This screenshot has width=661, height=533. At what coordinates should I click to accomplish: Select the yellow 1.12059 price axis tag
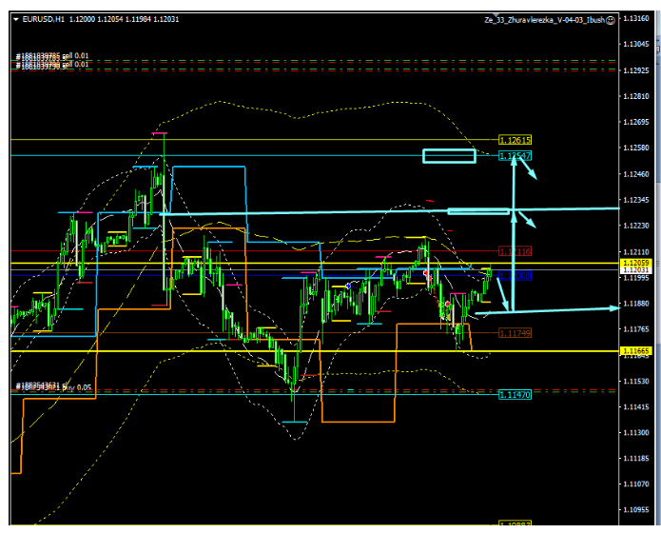tap(634, 263)
